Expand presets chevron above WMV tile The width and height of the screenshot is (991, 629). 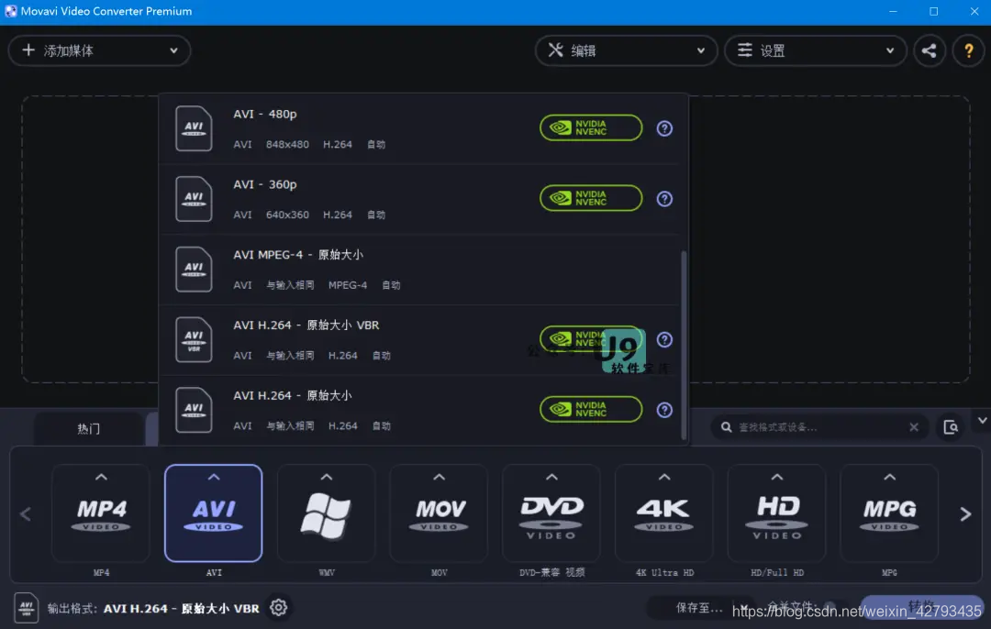pyautogui.click(x=326, y=477)
